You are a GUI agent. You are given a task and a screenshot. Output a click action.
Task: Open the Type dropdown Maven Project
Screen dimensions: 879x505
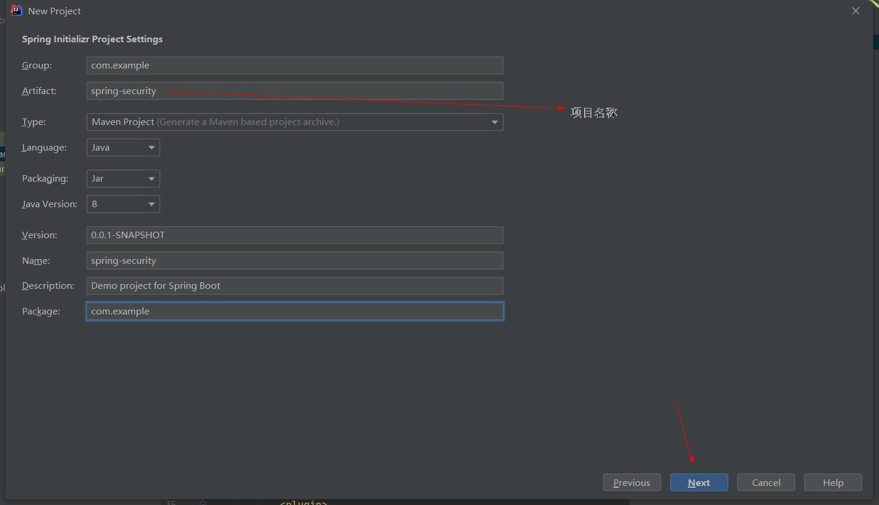tap(295, 122)
